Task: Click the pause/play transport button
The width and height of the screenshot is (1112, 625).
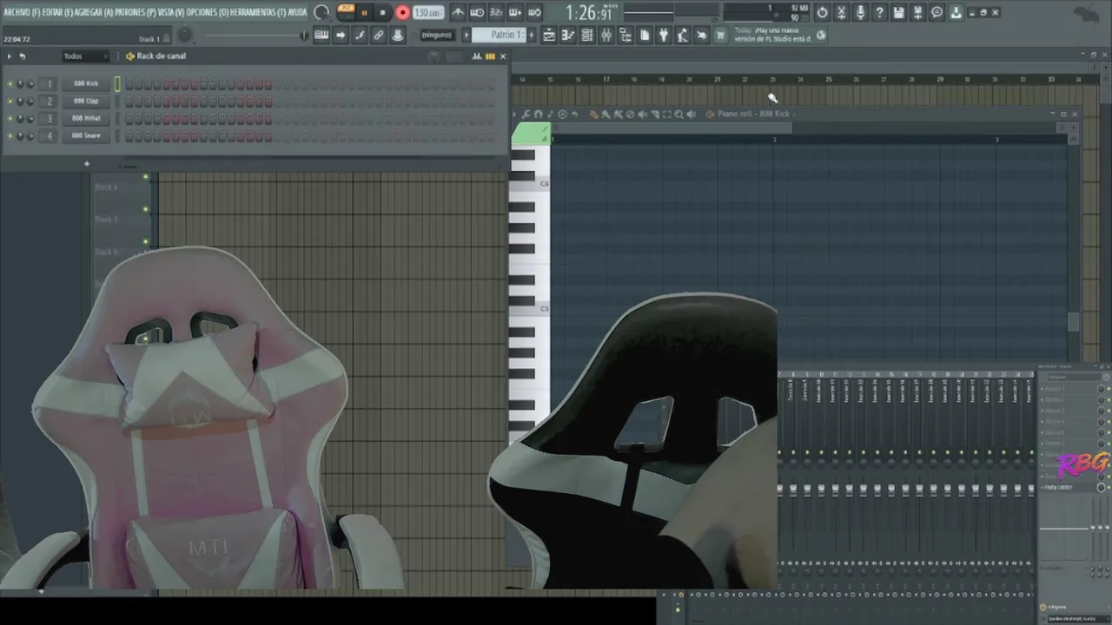Action: (x=364, y=12)
